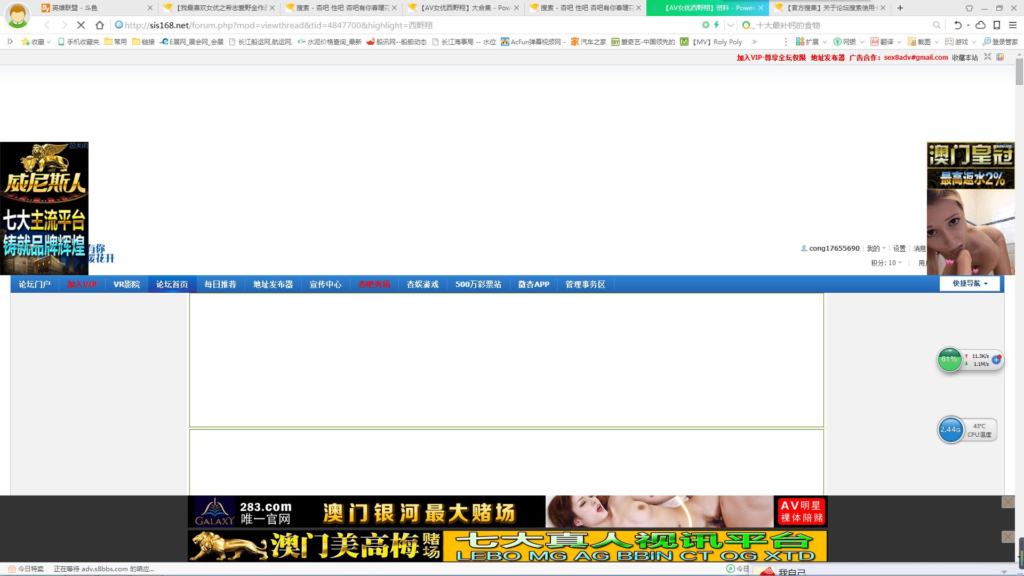Switch to the 论坛首页 forum tab
1024x576 pixels.
[x=171, y=284]
